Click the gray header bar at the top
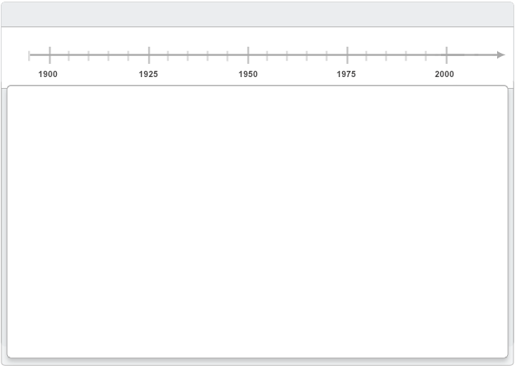This screenshot has height=369, width=515. (257, 14)
